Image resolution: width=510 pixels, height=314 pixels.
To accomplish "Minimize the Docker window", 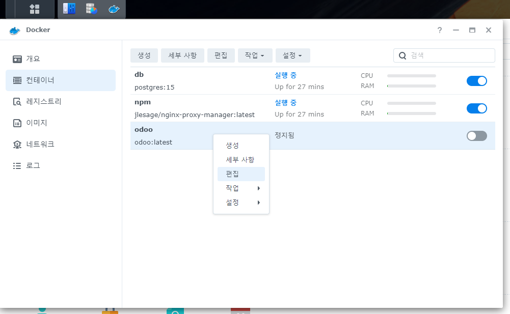I will [455, 30].
